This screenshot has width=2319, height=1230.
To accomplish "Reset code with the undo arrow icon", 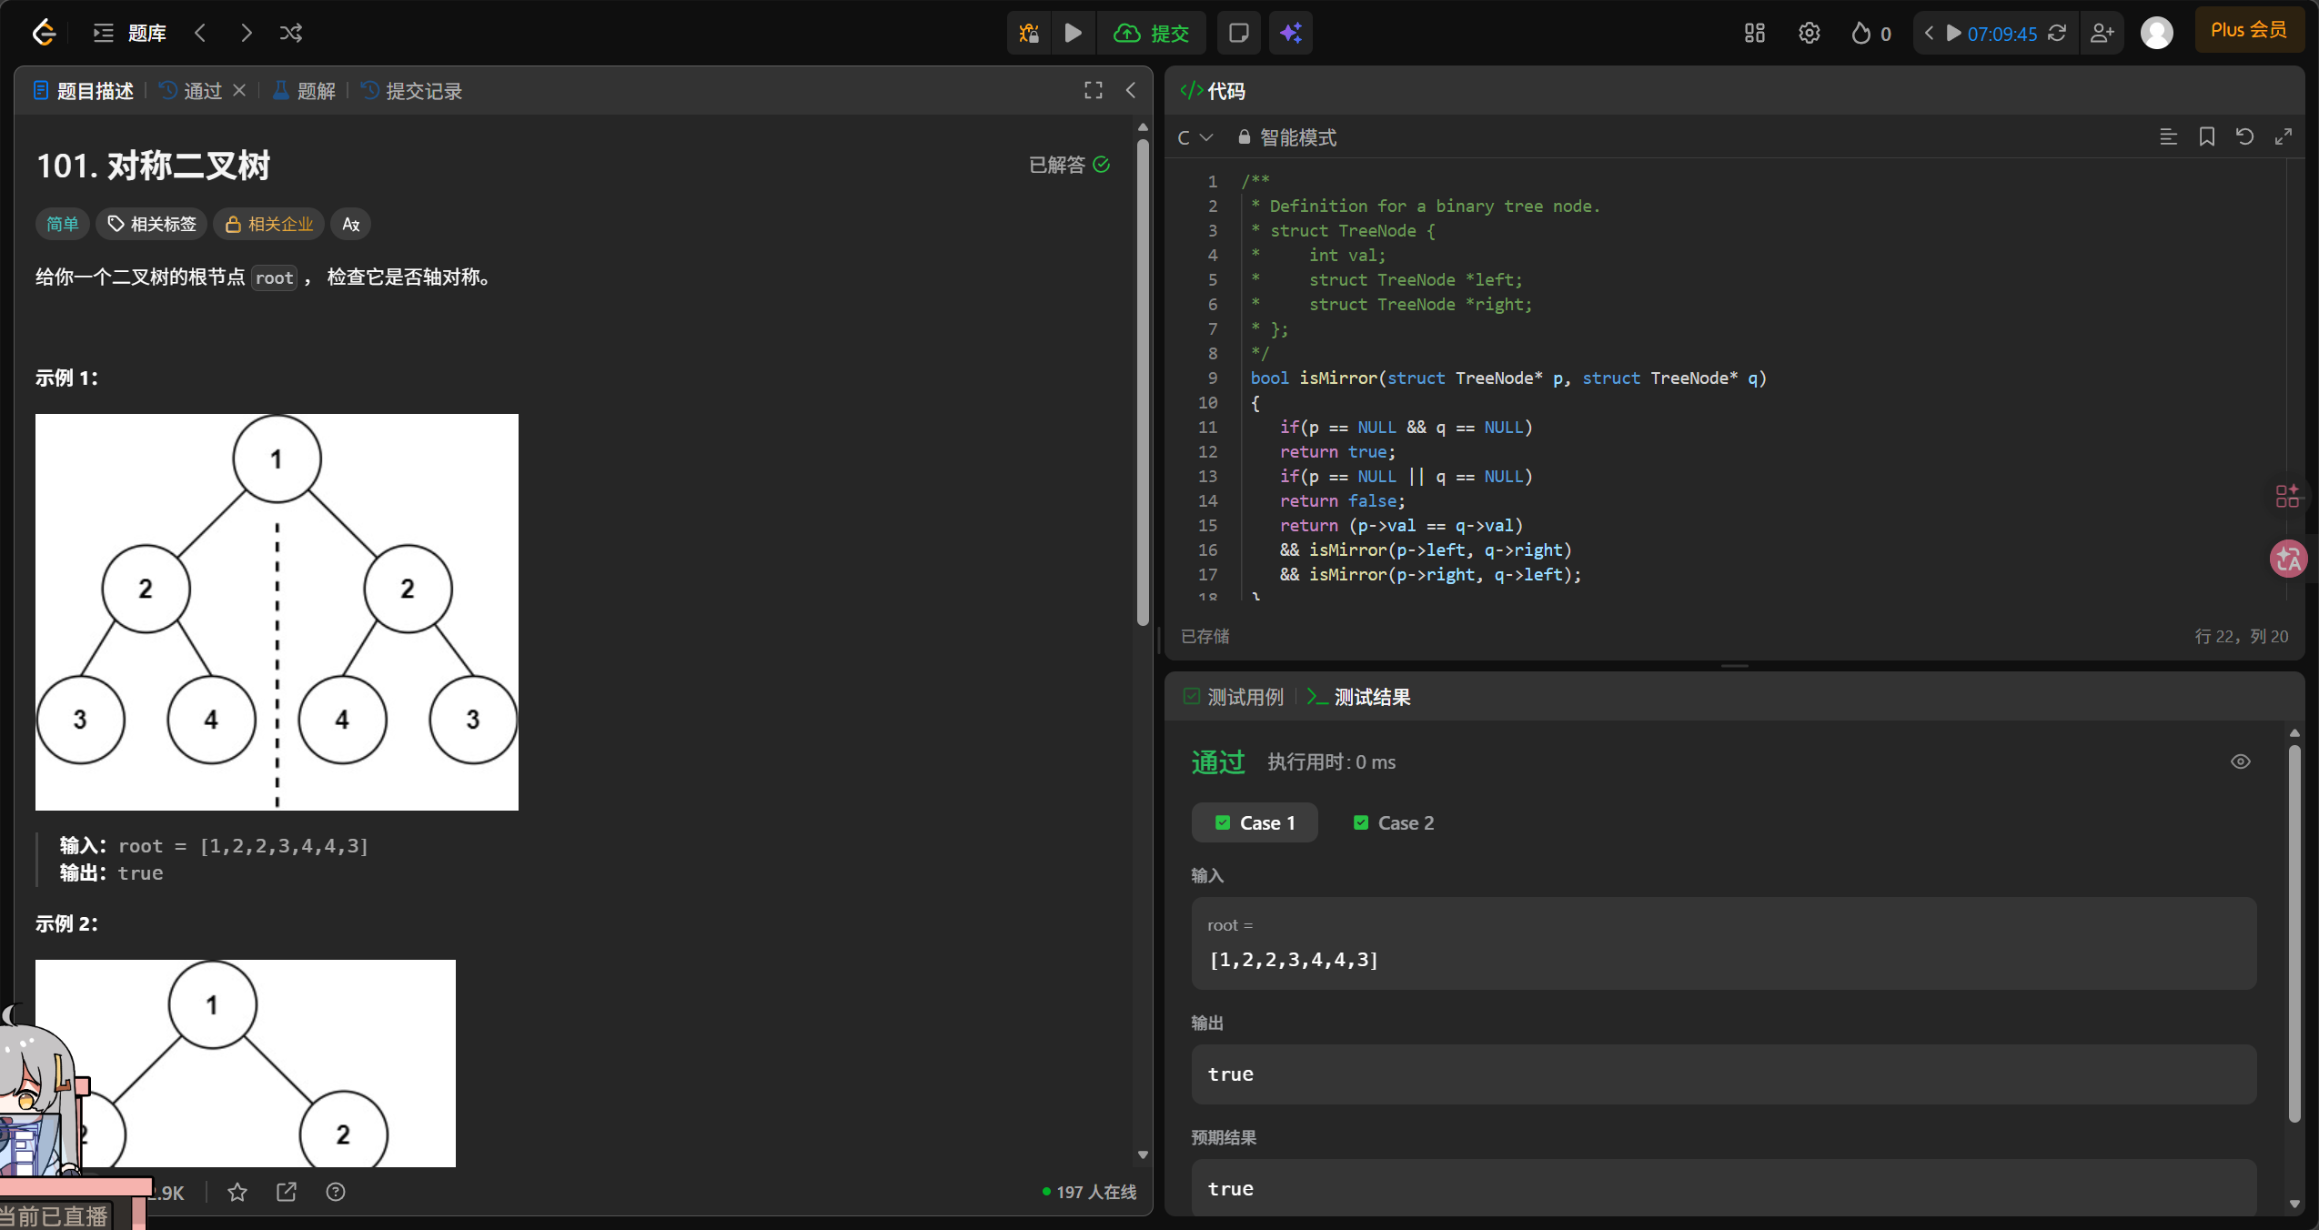I will coord(2244,136).
